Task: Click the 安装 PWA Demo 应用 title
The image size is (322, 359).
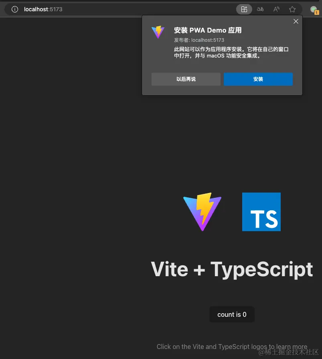Action: [208, 30]
